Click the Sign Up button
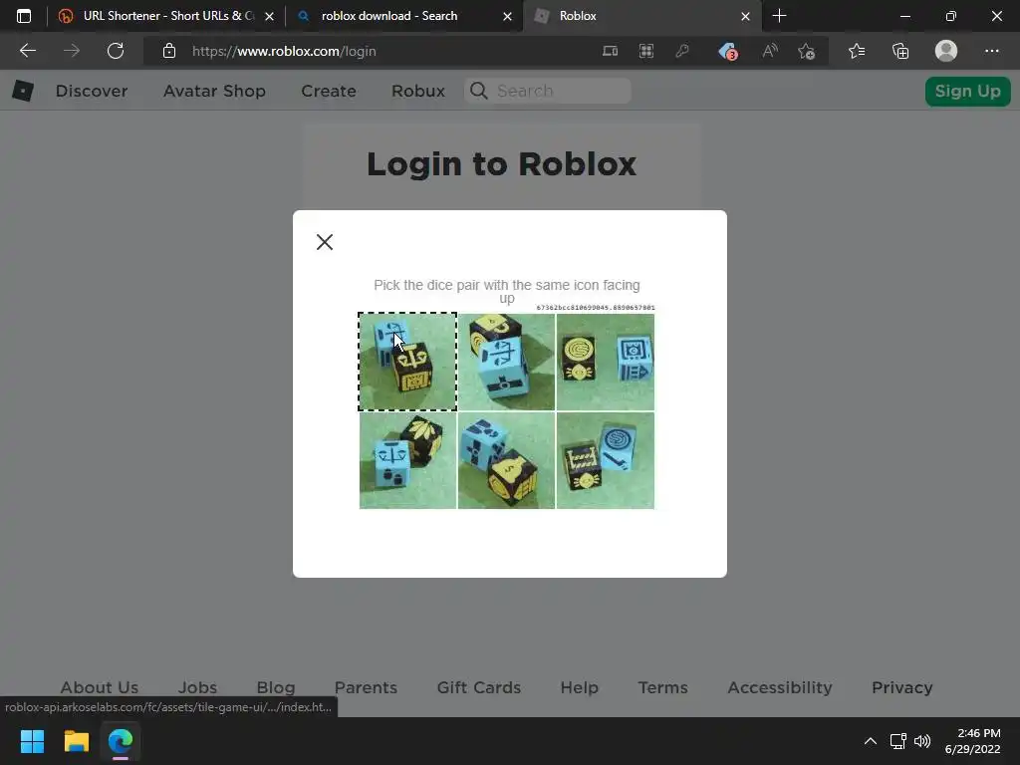Image resolution: width=1020 pixels, height=765 pixels. tap(967, 91)
